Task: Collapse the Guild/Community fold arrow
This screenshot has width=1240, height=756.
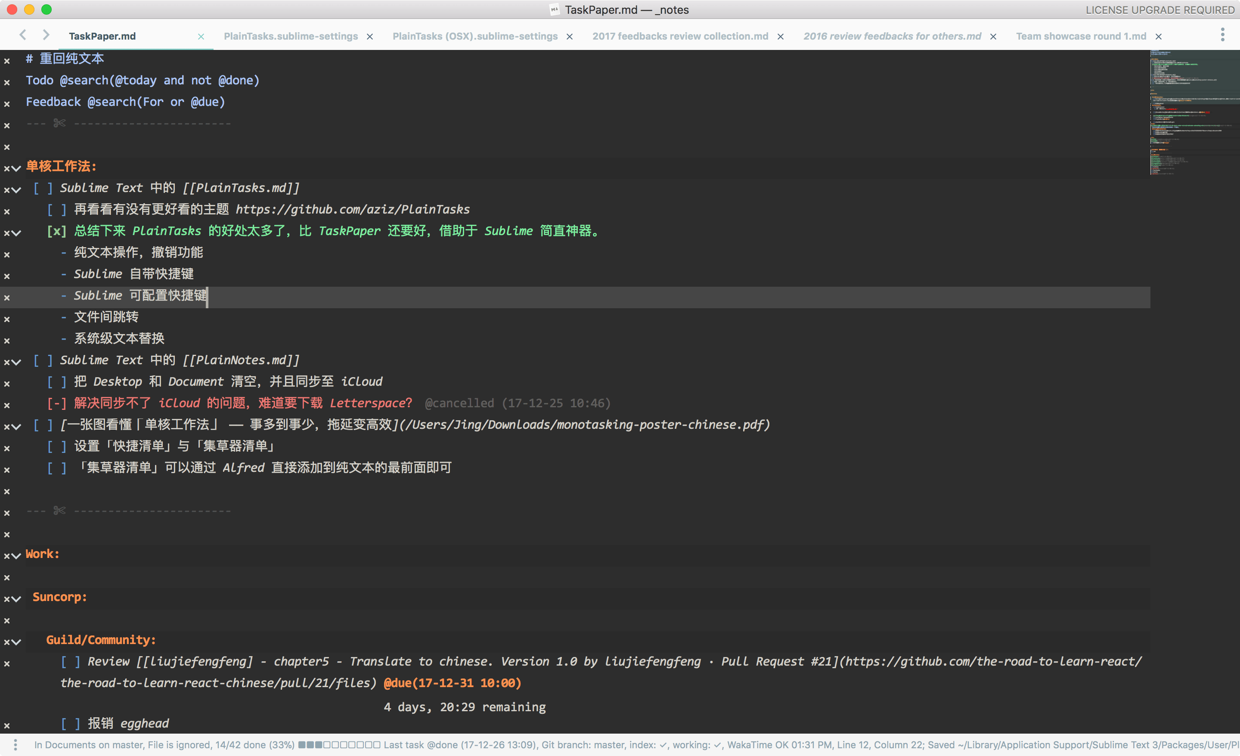Action: 16,642
